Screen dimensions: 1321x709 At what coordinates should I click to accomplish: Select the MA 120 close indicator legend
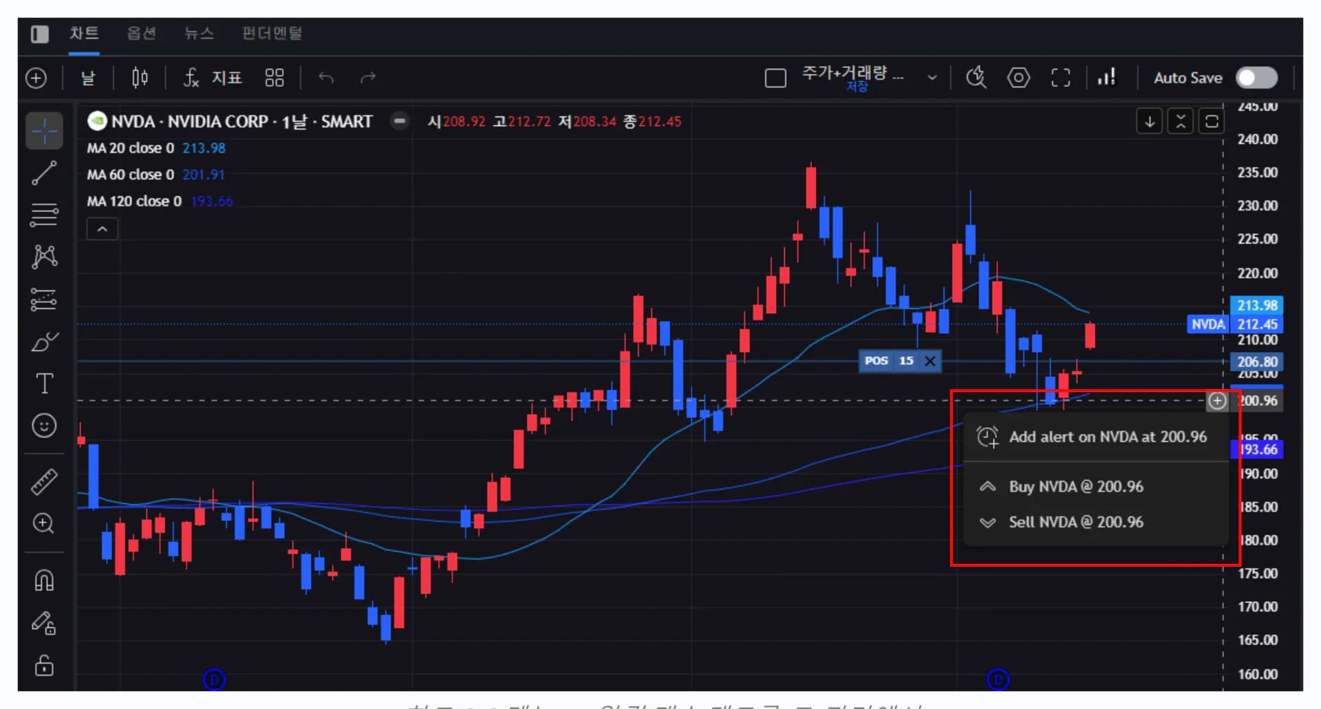[x=160, y=201]
